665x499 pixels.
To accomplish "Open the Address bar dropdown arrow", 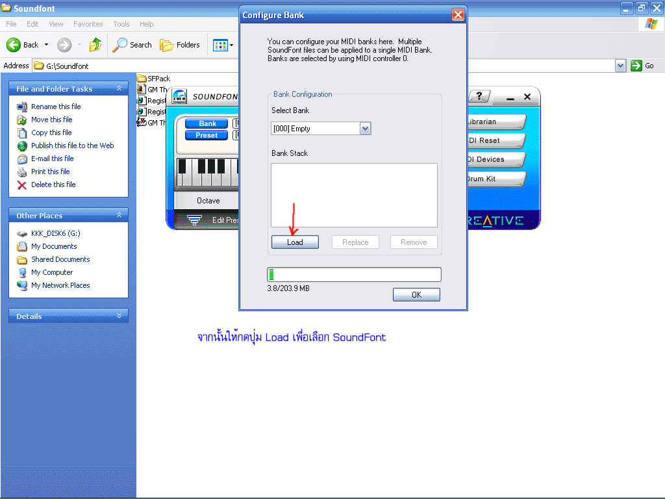I will click(620, 66).
